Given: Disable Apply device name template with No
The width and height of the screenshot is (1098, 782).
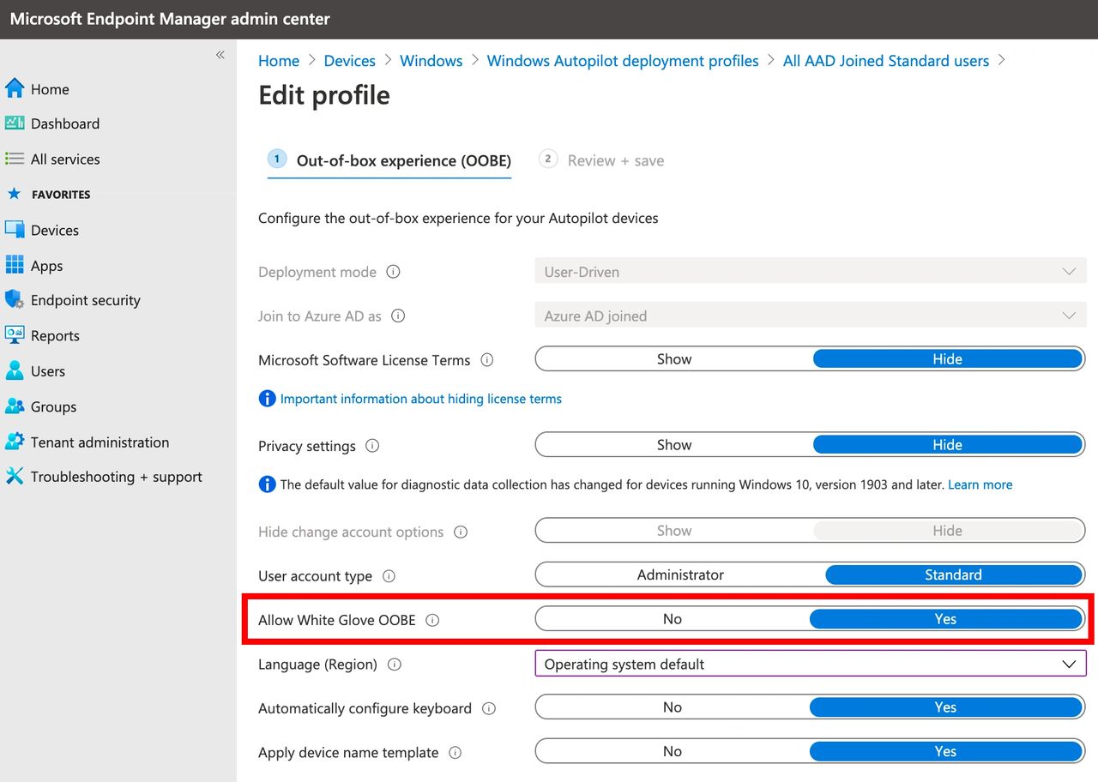Looking at the screenshot, I should pos(672,751).
